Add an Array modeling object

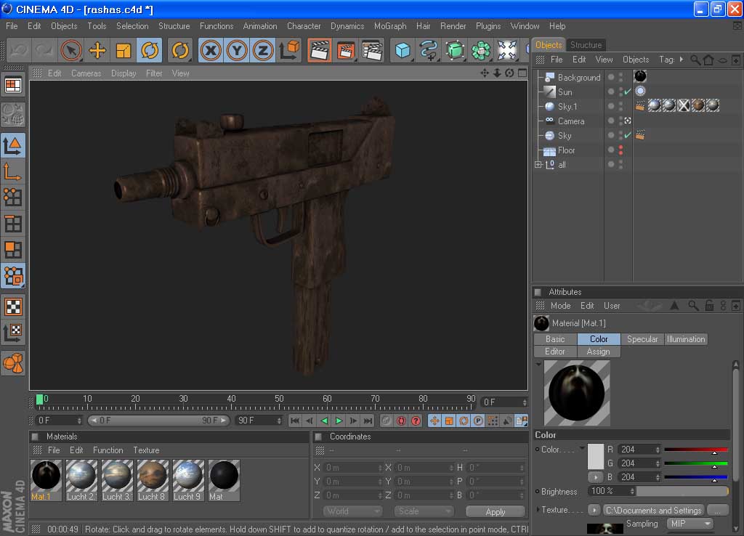(x=481, y=50)
